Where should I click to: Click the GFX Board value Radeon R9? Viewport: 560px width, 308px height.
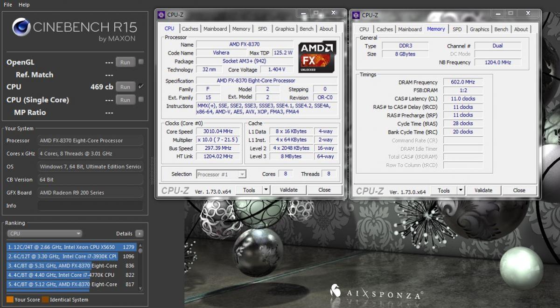pos(91,193)
